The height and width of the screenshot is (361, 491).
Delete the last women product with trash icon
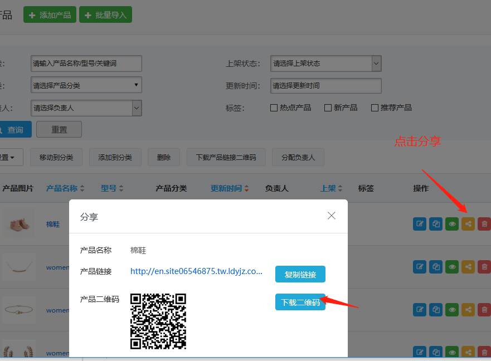[484, 352]
